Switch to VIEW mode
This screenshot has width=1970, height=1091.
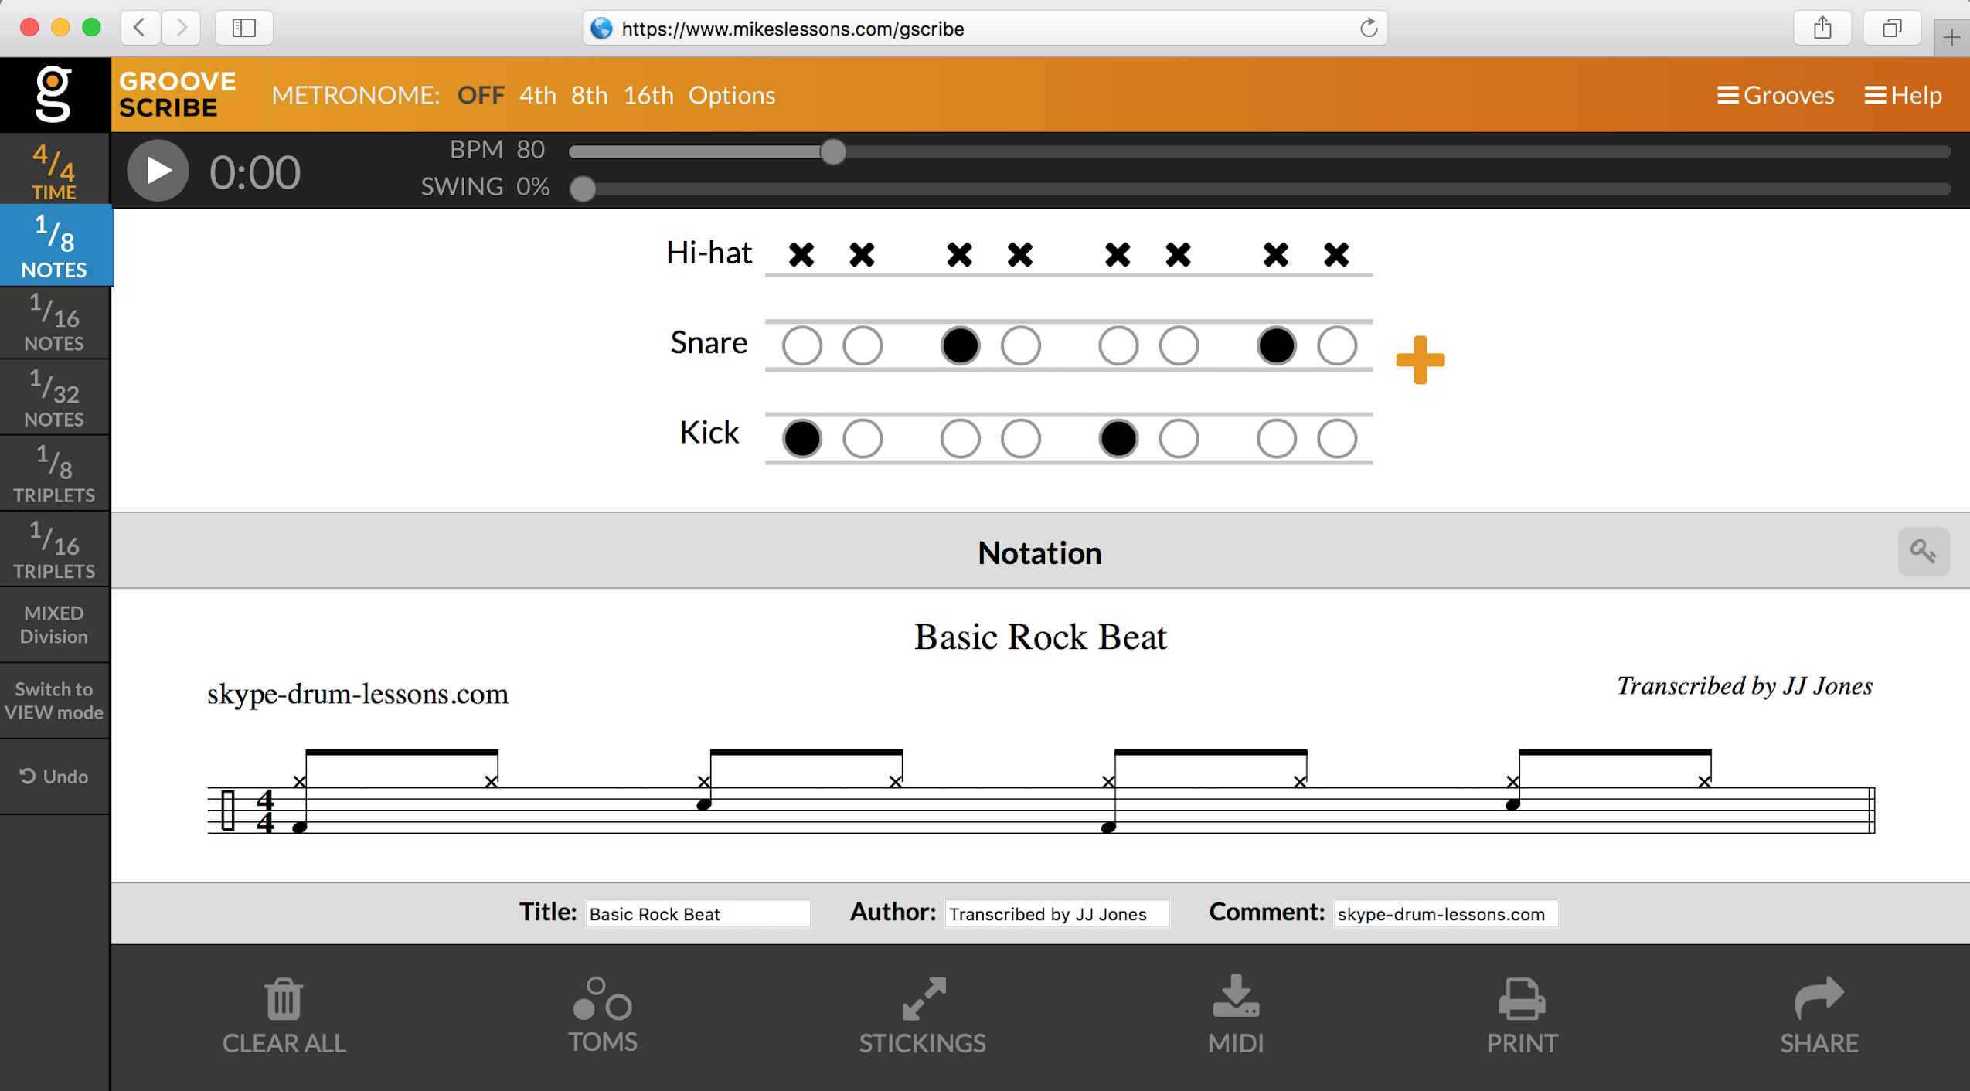54,700
